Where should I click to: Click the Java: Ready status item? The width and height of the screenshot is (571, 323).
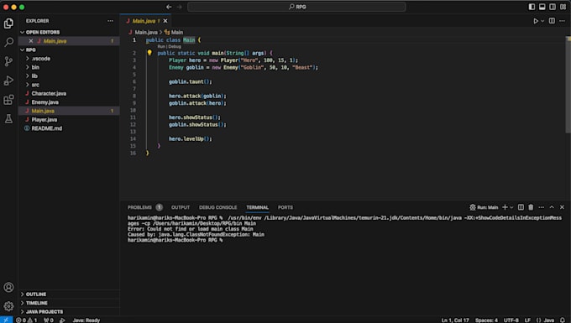click(x=86, y=320)
